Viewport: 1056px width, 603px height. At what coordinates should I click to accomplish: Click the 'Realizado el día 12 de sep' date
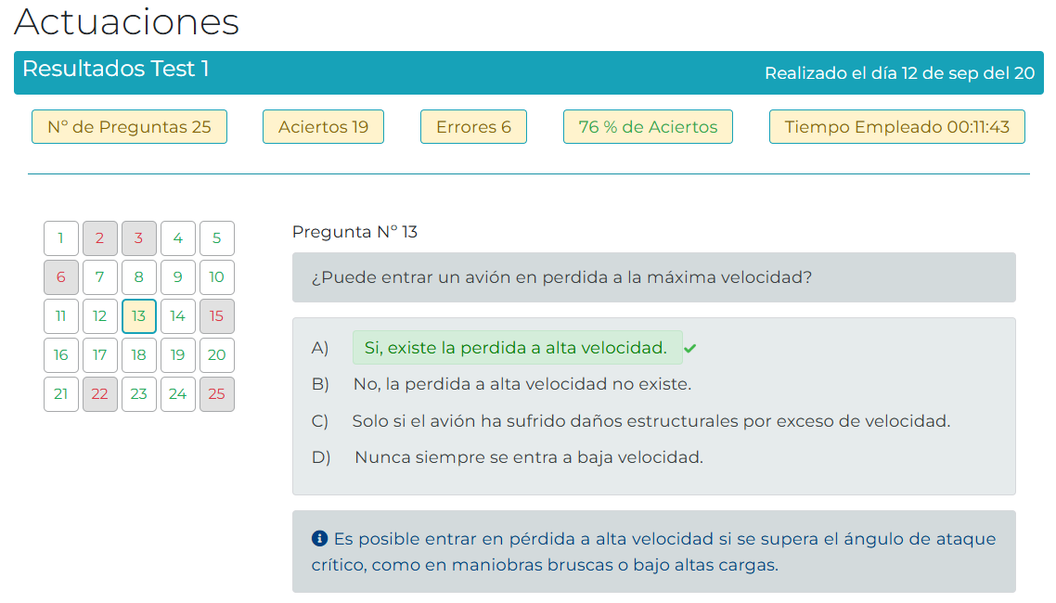[900, 73]
